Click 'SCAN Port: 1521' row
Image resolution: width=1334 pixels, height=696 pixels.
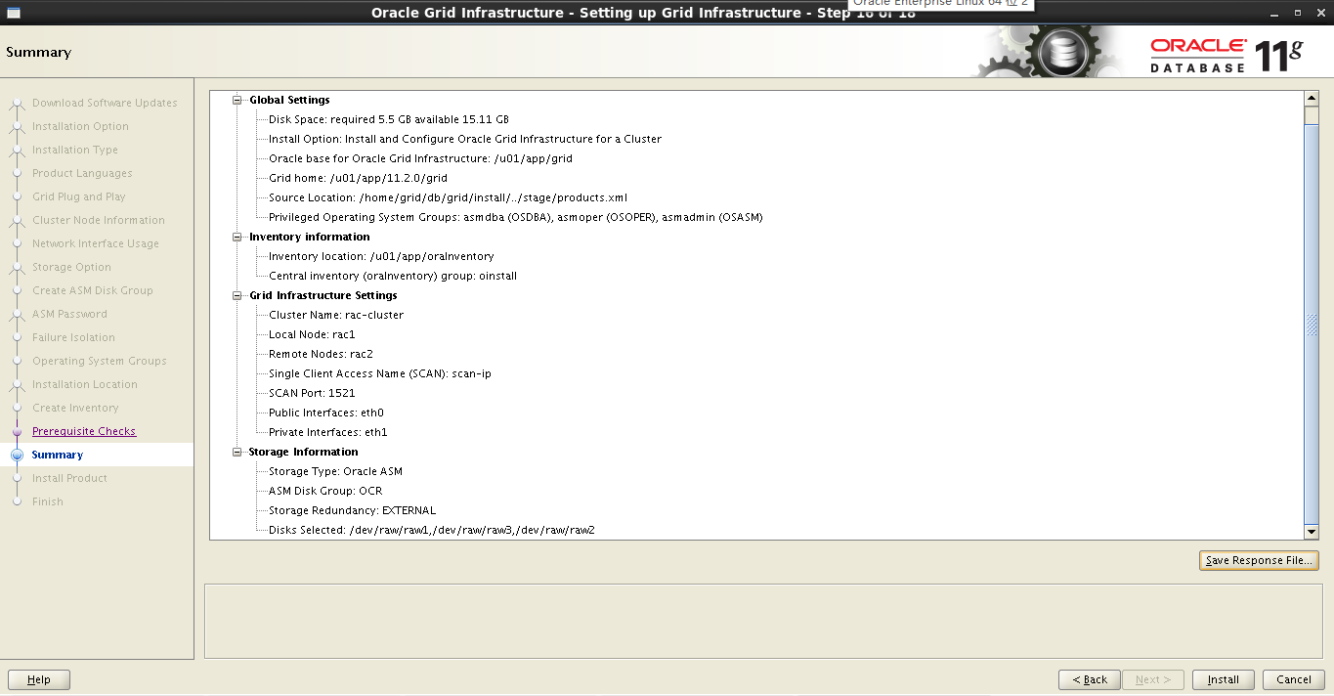point(312,393)
